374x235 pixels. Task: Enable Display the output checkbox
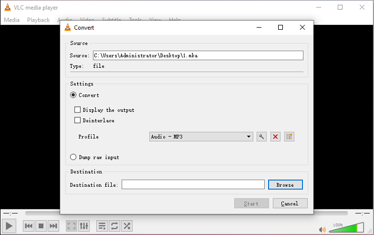tap(77, 110)
